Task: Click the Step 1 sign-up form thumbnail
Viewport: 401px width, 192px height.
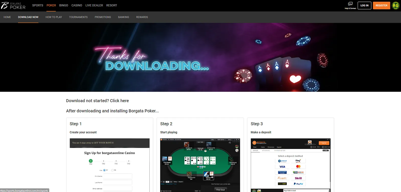Action: pos(110,165)
